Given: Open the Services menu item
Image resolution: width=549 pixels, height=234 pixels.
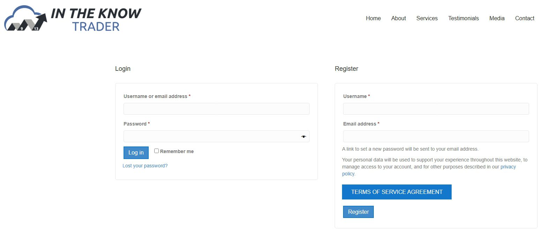Looking at the screenshot, I should click(x=427, y=18).
